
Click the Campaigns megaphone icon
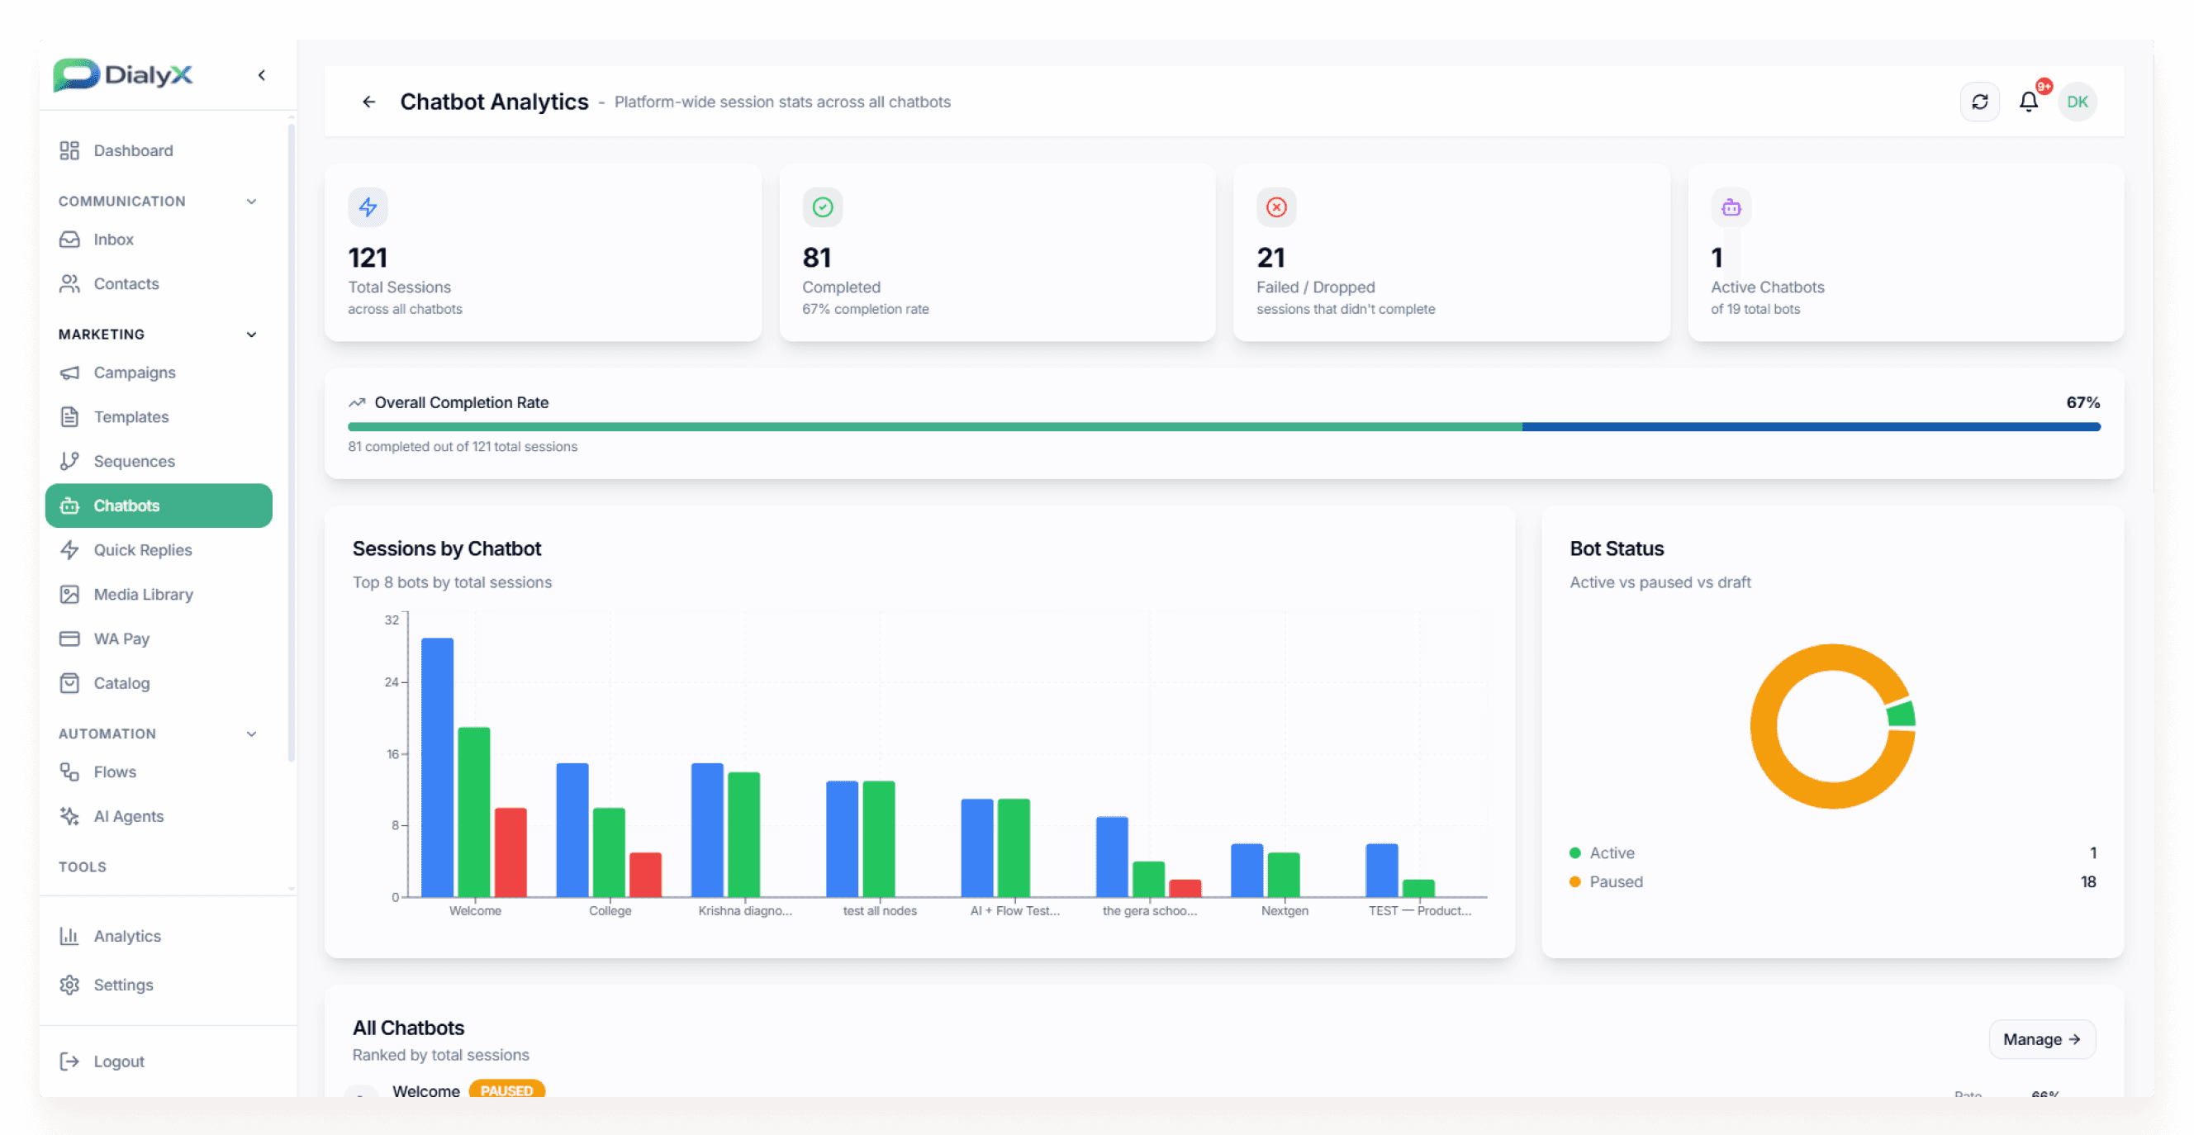pyautogui.click(x=70, y=372)
